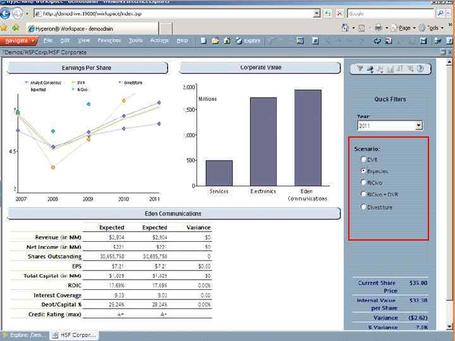Open the recent pages dropdown arrow
The image size is (455, 341).
(x=27, y=14)
